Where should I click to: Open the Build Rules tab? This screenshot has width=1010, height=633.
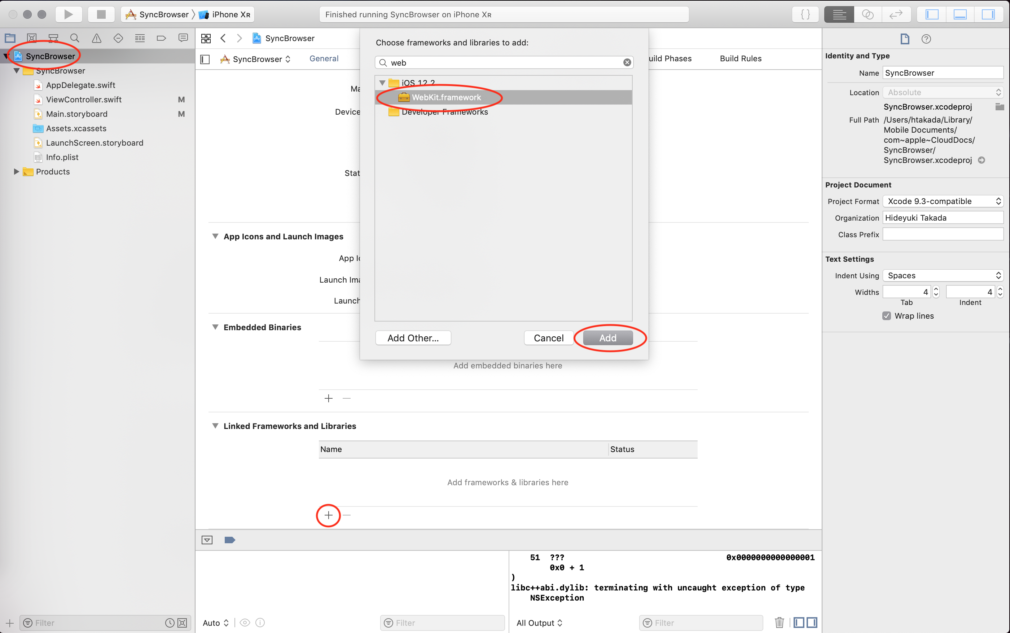click(741, 59)
